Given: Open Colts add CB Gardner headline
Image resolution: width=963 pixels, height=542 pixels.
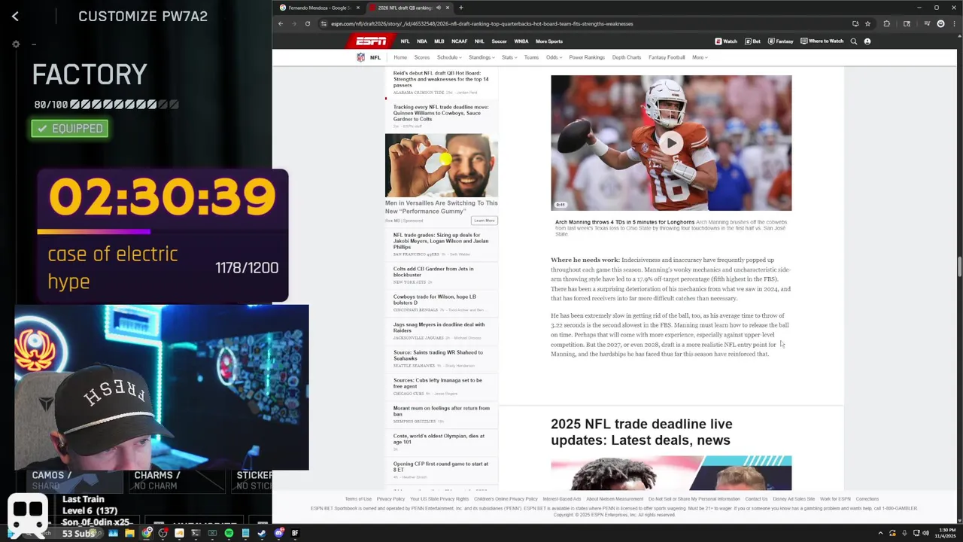Looking at the screenshot, I should click(433, 272).
